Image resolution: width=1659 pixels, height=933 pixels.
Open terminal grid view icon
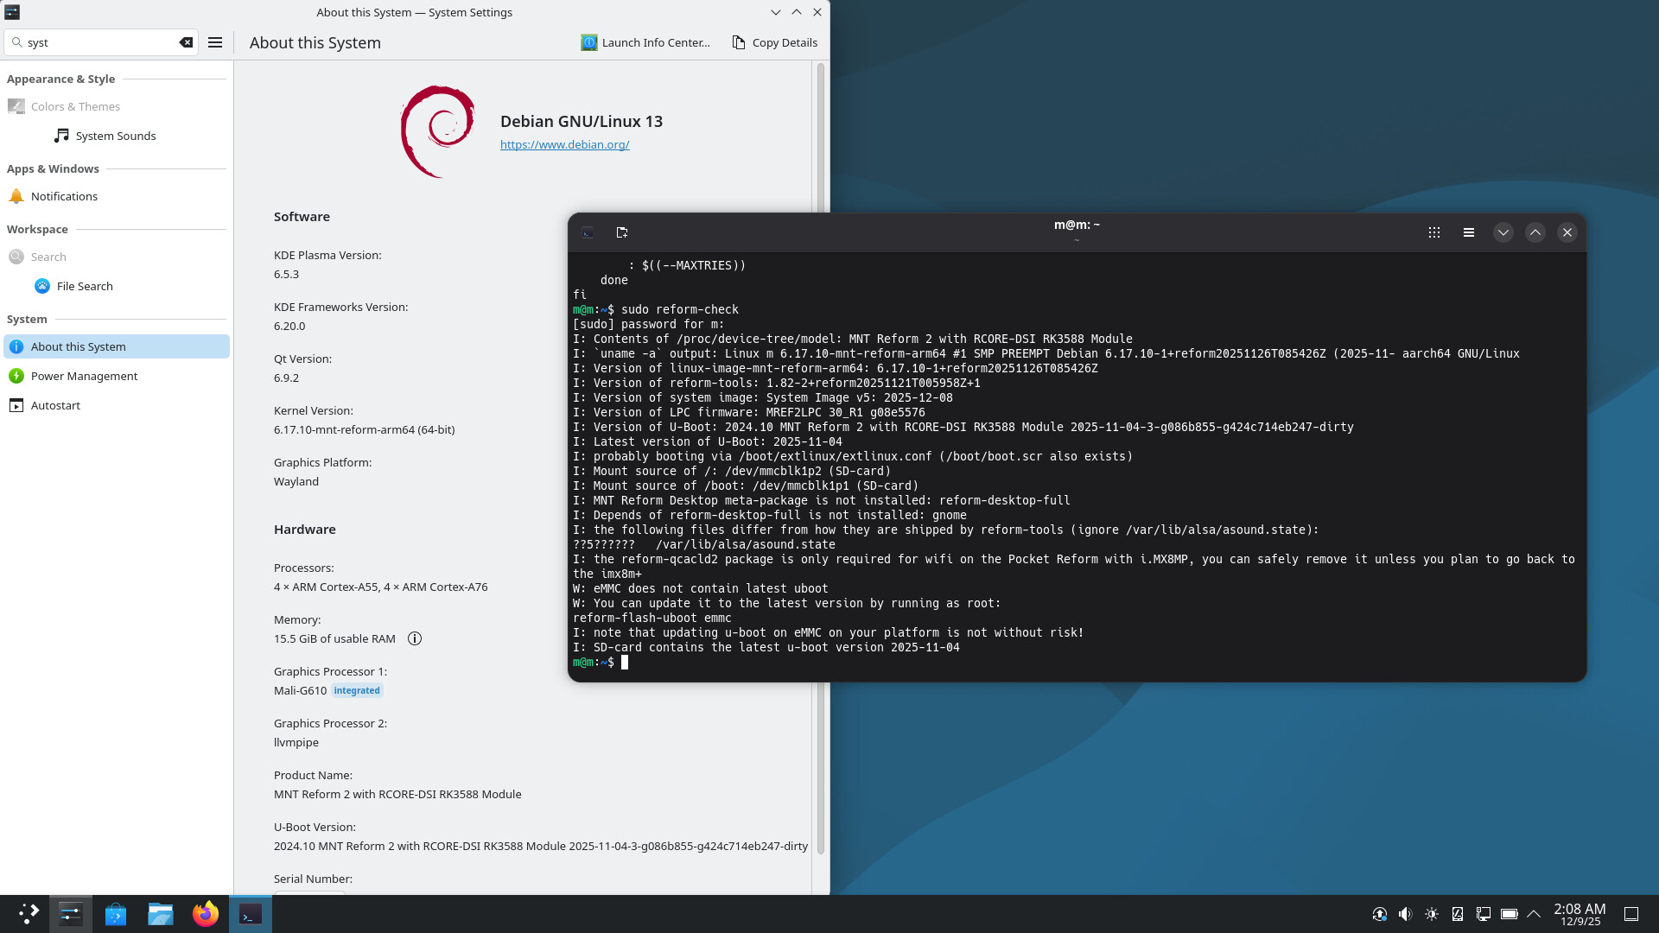coord(1434,232)
